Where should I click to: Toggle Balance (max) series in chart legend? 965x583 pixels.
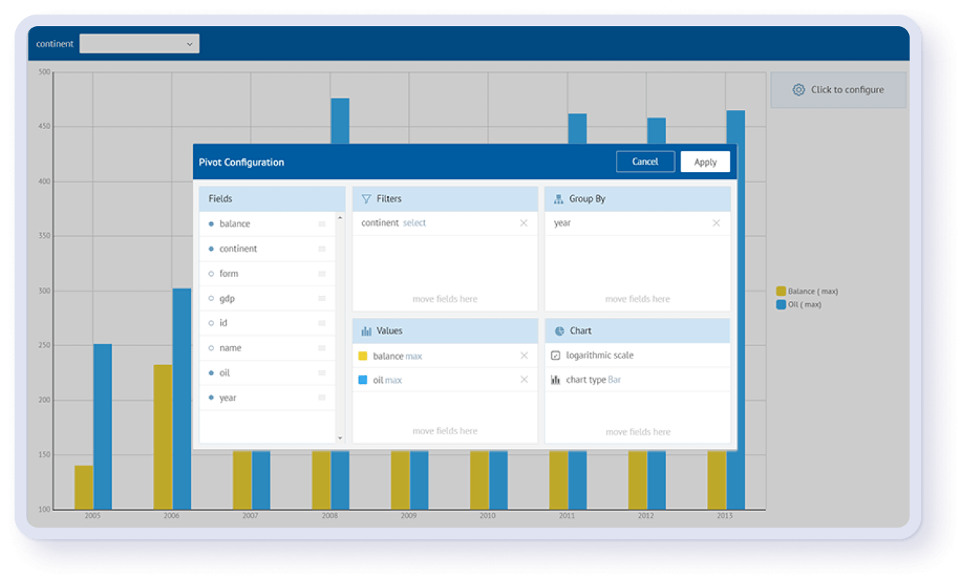coord(781,291)
